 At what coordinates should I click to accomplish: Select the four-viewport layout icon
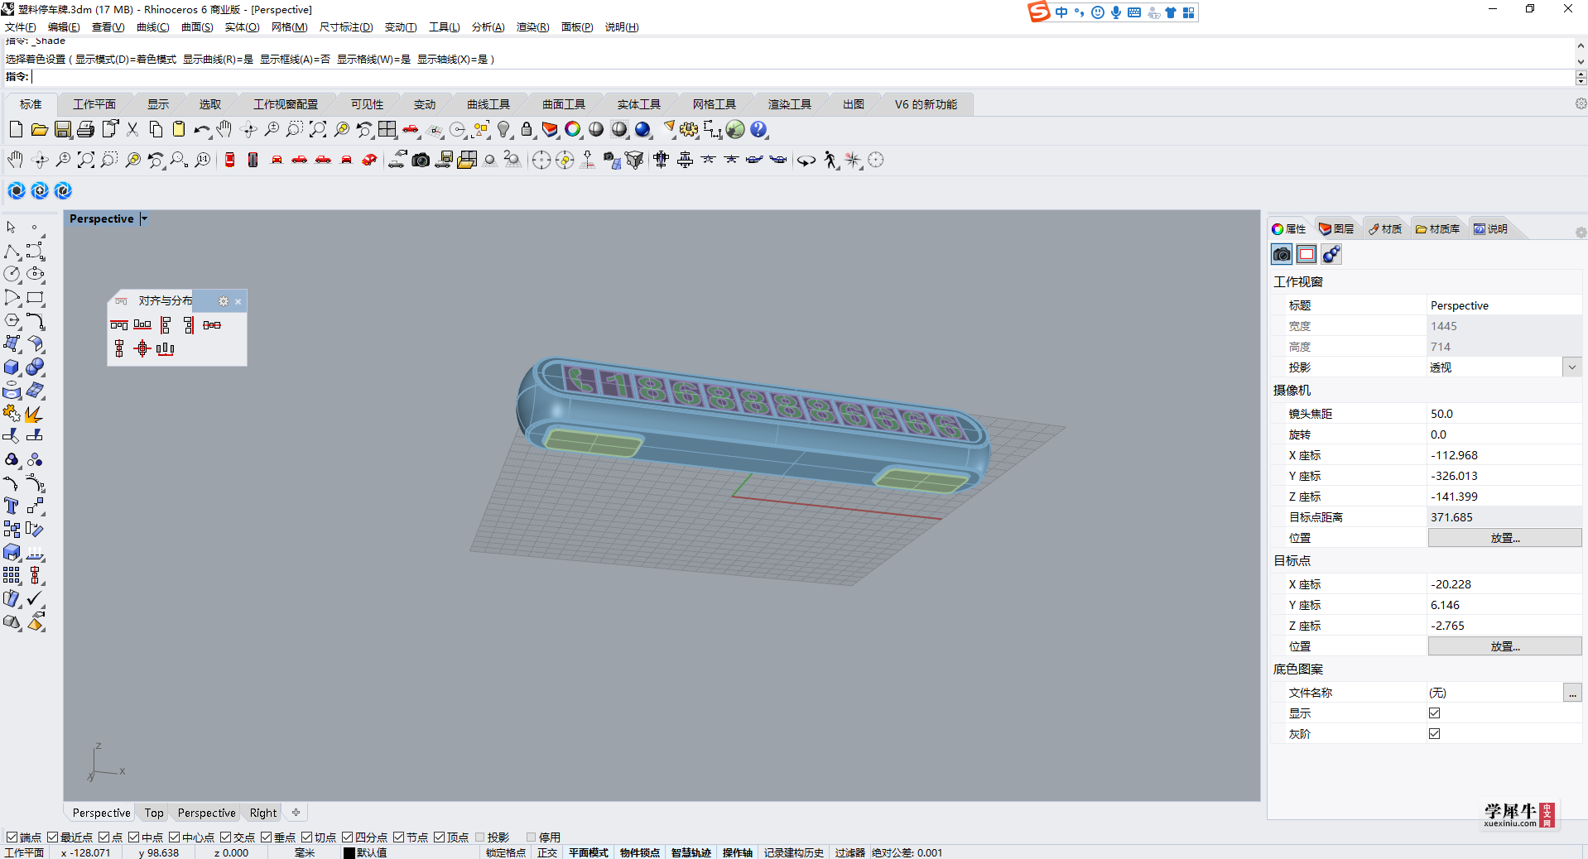click(387, 129)
